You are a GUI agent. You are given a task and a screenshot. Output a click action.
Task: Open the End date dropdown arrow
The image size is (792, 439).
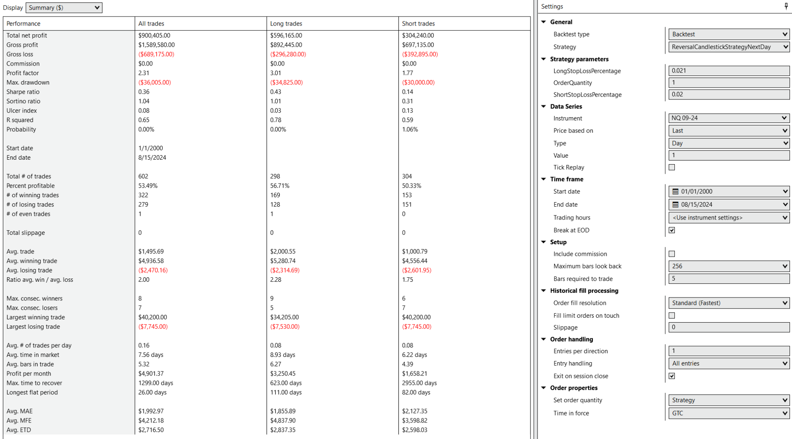coord(785,205)
